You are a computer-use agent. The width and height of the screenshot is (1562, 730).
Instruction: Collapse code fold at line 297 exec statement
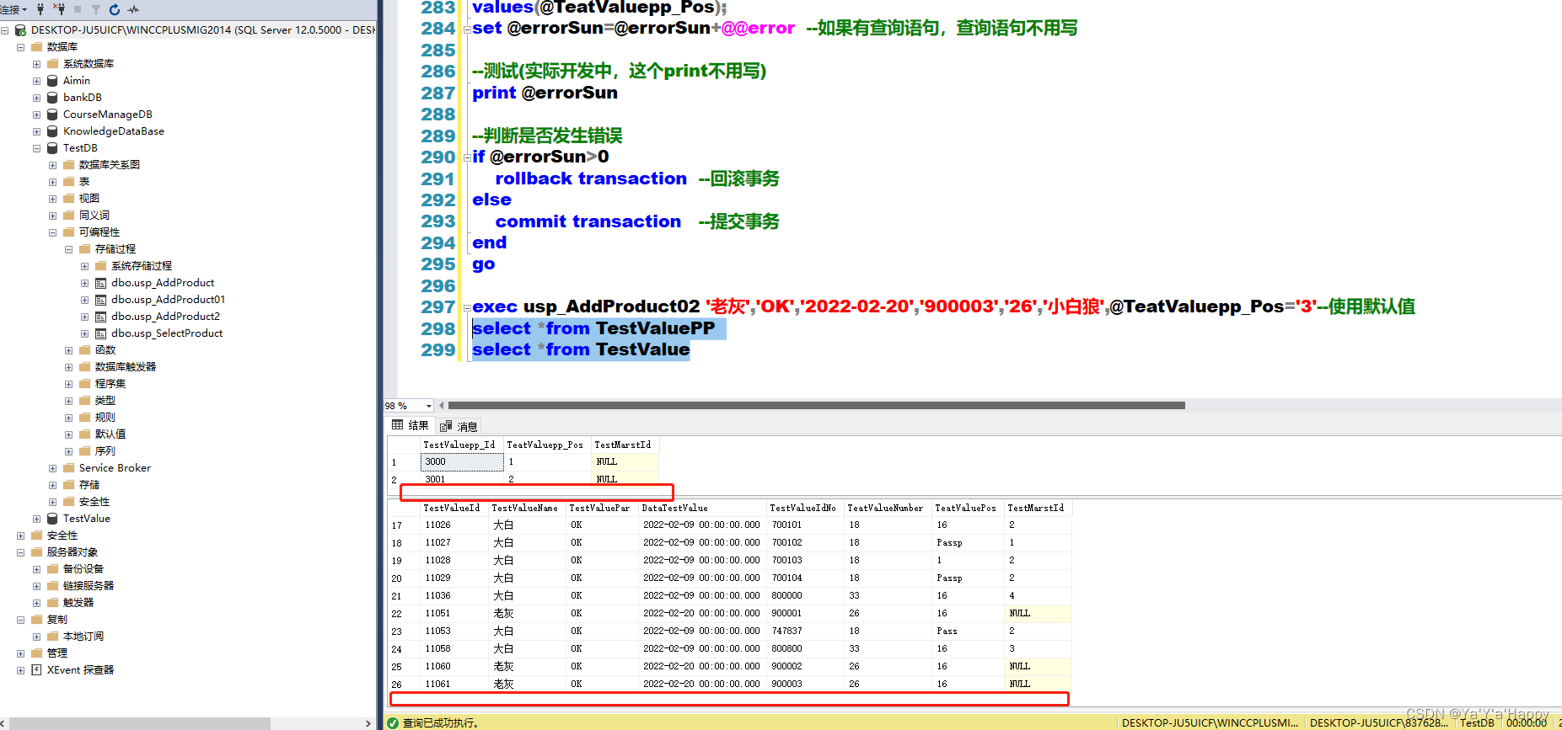point(467,307)
